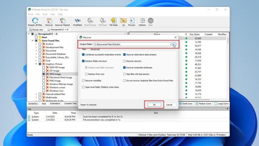Click the browse button beside Output folder
Image resolution: width=259 pixels, height=146 pixels.
point(174,44)
